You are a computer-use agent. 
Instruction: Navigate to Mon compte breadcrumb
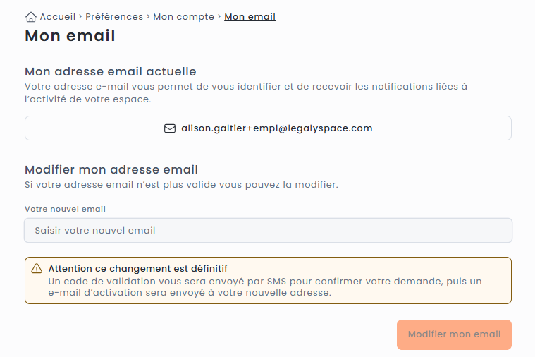pyautogui.click(x=183, y=17)
